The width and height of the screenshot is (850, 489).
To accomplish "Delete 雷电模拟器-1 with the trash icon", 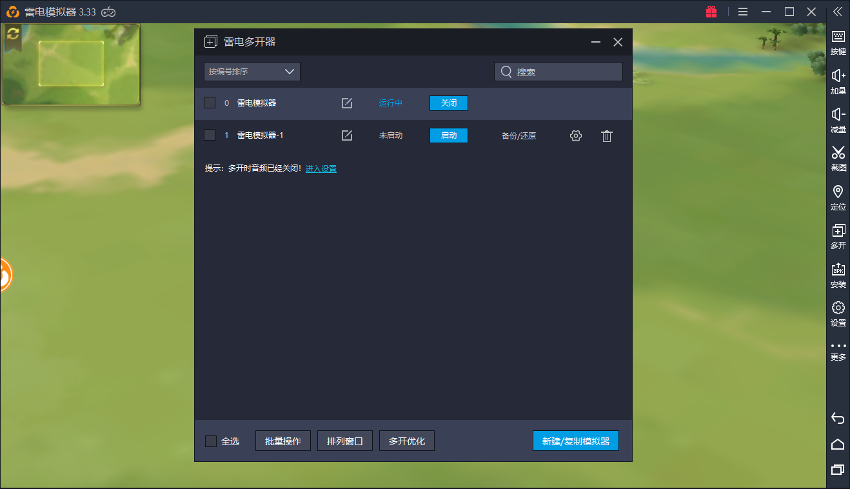I will pyautogui.click(x=607, y=135).
